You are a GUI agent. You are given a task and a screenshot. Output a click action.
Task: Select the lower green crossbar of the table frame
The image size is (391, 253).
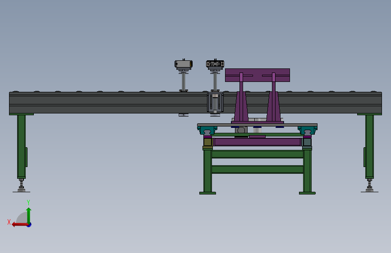tap(258, 169)
